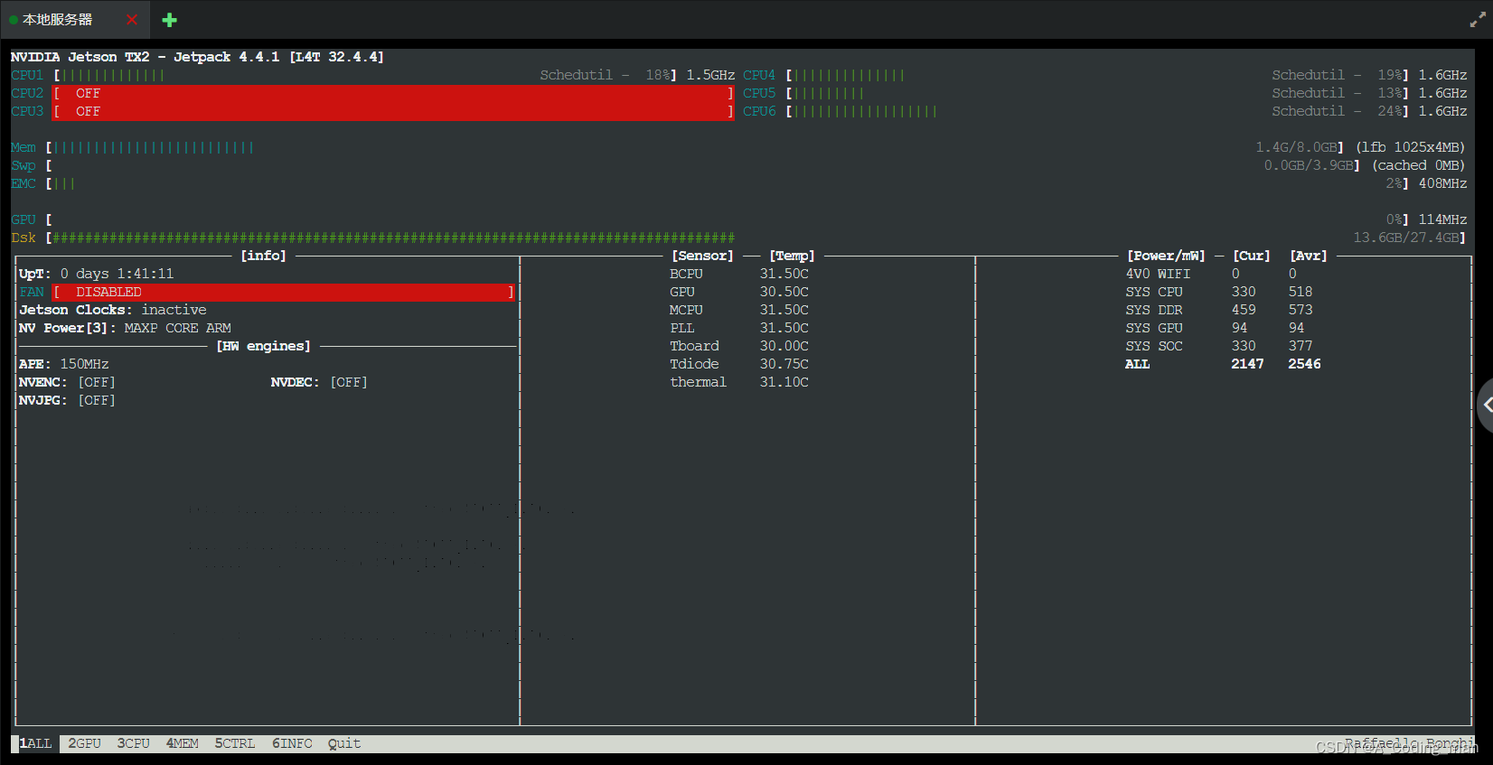Click the CPU1 1.5GHz frequency
Image resolution: width=1493 pixels, height=765 pixels.
710,75
